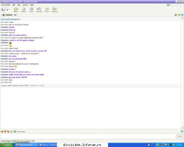Open the Help menu
The width and height of the screenshot is (184, 147).
32,5
